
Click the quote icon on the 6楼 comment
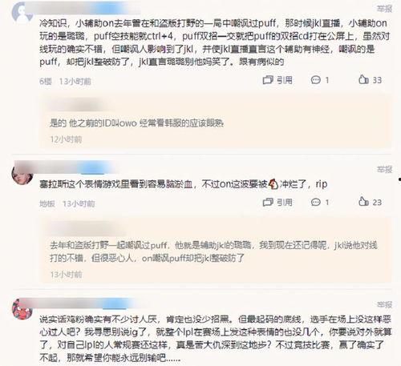point(268,80)
